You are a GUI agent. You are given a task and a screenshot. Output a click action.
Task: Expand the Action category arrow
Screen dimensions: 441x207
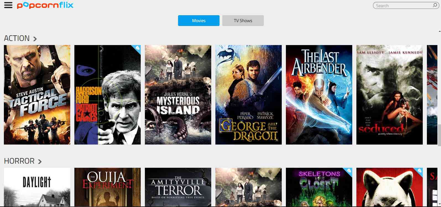(x=35, y=39)
